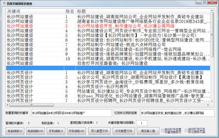Click the vertical scrollbar down arrow

pos(212,101)
